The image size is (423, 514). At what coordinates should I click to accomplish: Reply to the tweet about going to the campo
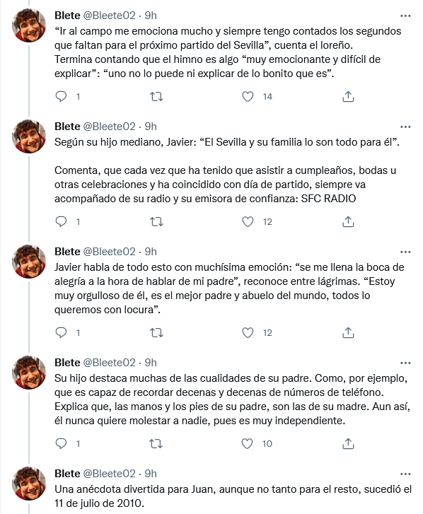[61, 96]
